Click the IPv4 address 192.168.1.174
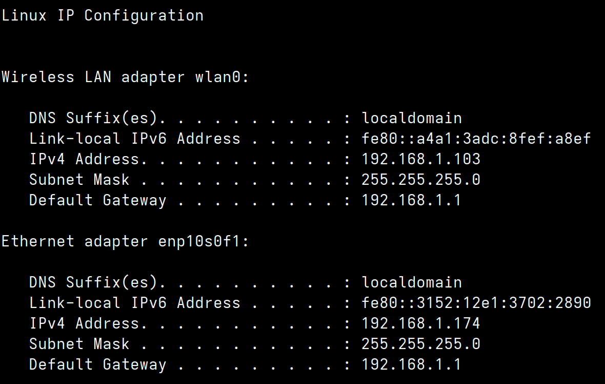 (421, 323)
